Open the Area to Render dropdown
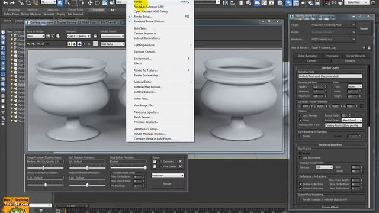Viewport: 379px width, 213px height. (36, 36)
